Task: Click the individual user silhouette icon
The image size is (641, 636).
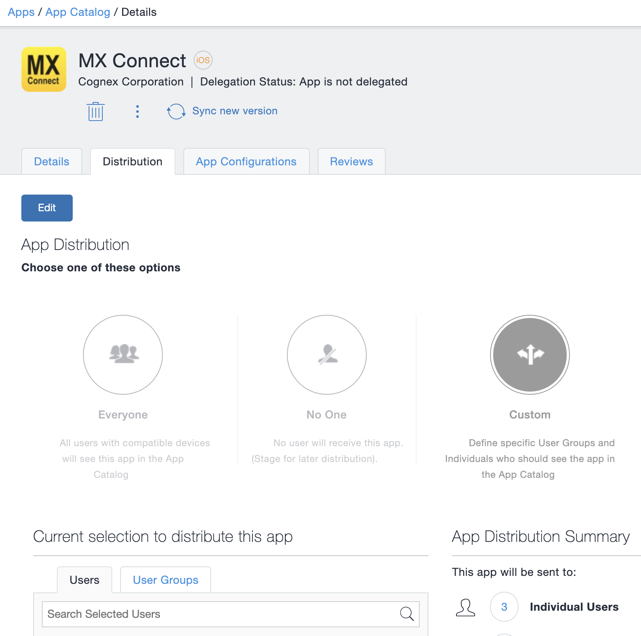Action: pyautogui.click(x=466, y=607)
